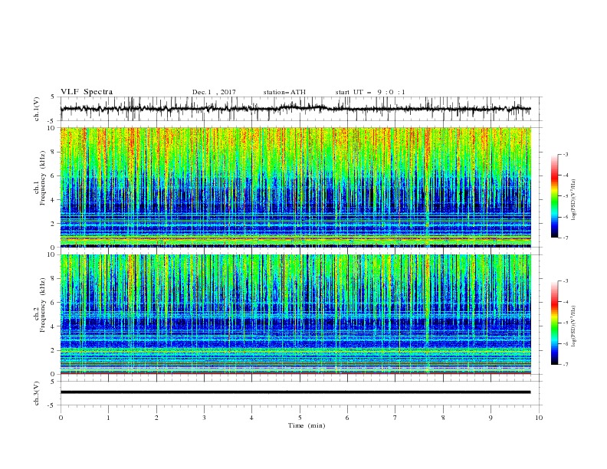
Task: Click the ch.1 color bar "log(PSD)(V²/Hz)" label
Action: 574,200
